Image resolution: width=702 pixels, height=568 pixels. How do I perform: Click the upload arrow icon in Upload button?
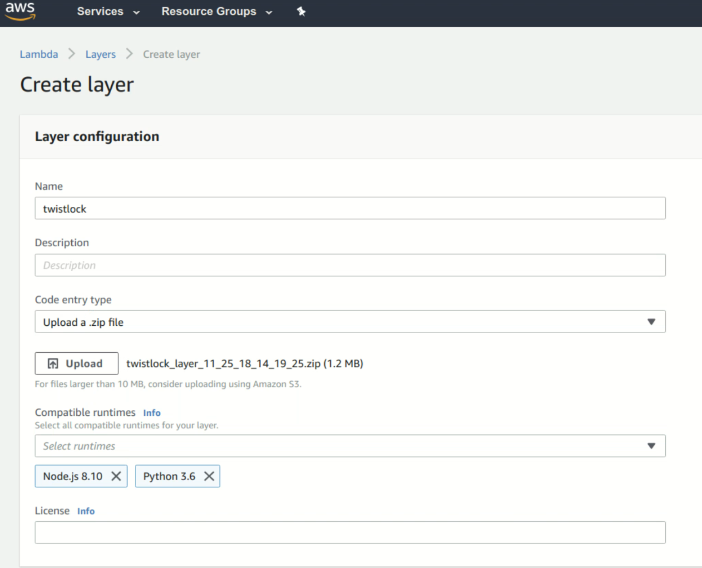pos(53,364)
